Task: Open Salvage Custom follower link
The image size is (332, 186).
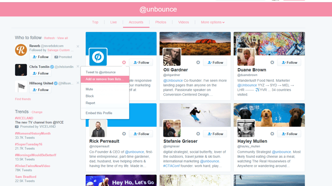Action: [58, 50]
